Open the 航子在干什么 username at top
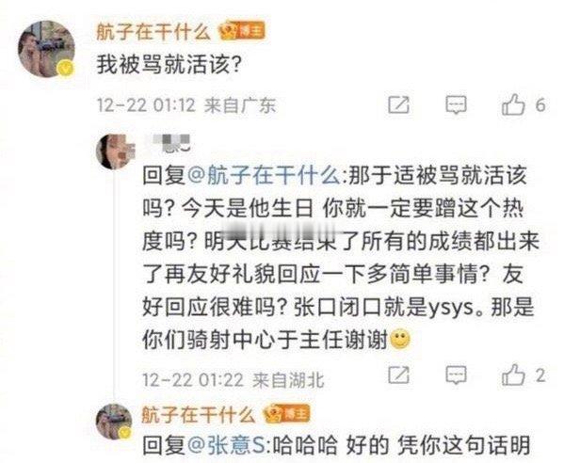Viewport: 564px width, 463px height. (153, 31)
